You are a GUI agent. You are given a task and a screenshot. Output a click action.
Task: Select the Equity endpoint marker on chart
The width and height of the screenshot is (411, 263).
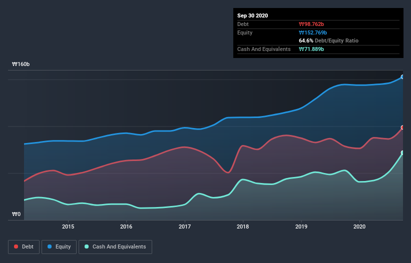click(x=402, y=77)
